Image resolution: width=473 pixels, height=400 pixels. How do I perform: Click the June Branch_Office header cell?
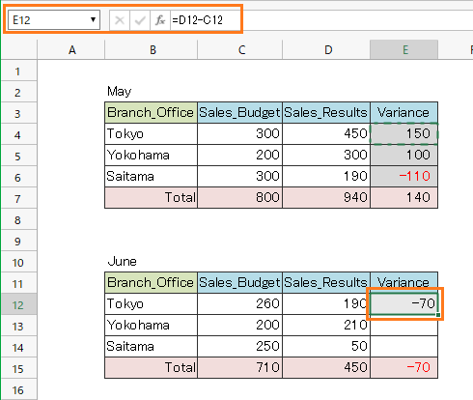pos(151,282)
